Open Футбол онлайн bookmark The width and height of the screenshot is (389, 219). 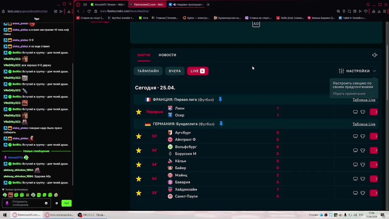(x=121, y=18)
